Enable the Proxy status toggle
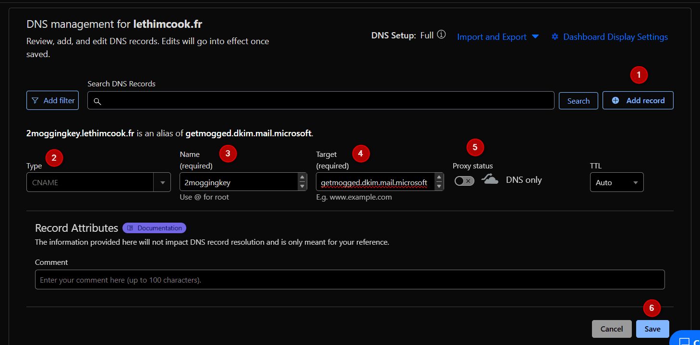The image size is (700, 345). [x=464, y=179]
